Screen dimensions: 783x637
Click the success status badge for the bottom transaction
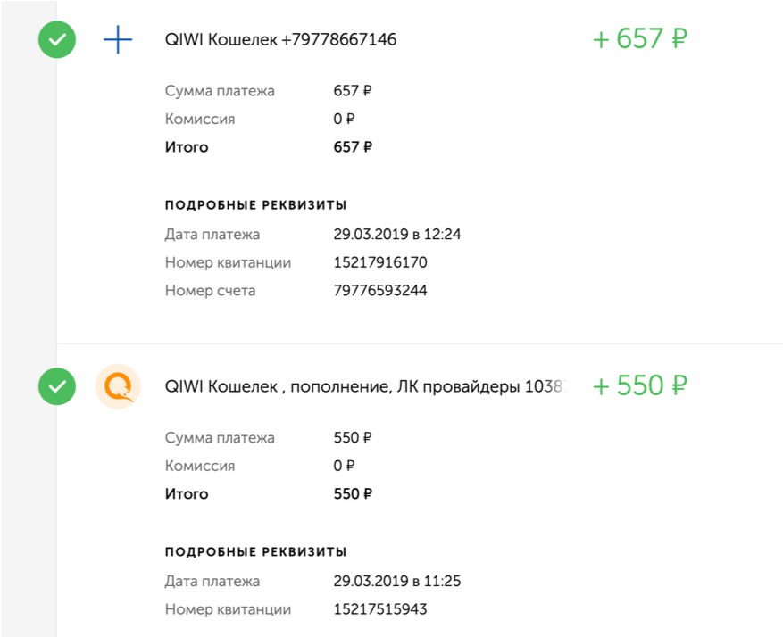[x=56, y=385]
